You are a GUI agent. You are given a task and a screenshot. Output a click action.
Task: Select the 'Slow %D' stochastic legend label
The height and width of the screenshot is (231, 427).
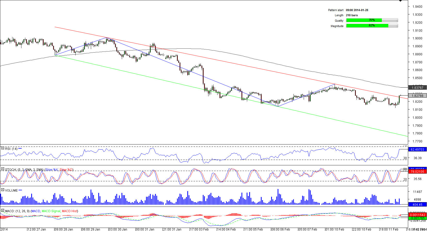coord(66,170)
